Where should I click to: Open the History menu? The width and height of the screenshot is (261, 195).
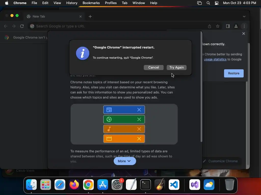pyautogui.click(x=72, y=3)
